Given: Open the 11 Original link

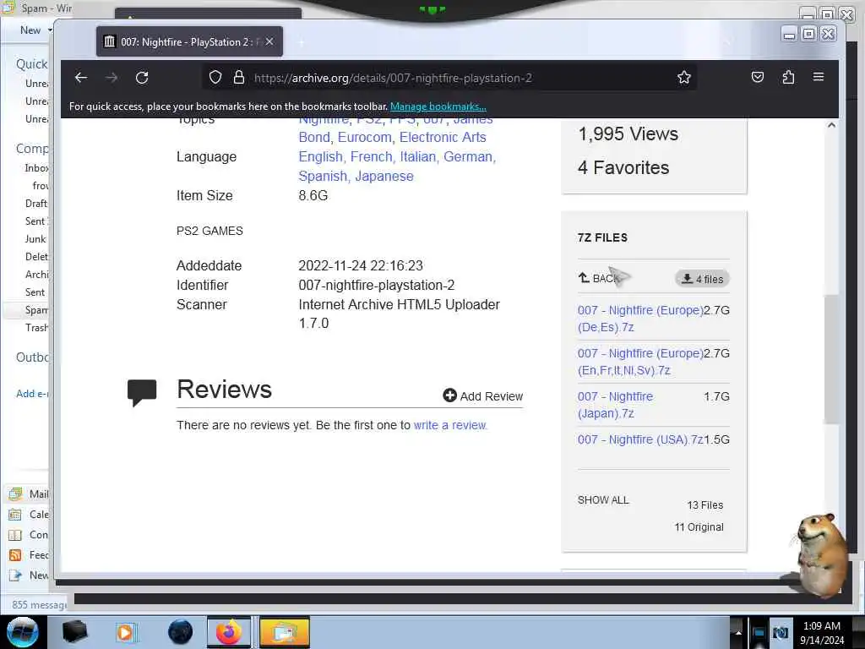Looking at the screenshot, I should tap(699, 527).
